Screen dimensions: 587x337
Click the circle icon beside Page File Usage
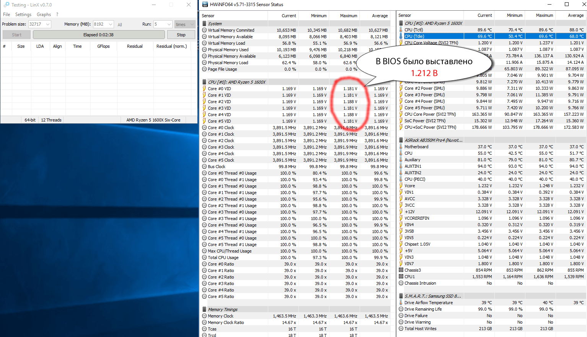click(x=204, y=69)
